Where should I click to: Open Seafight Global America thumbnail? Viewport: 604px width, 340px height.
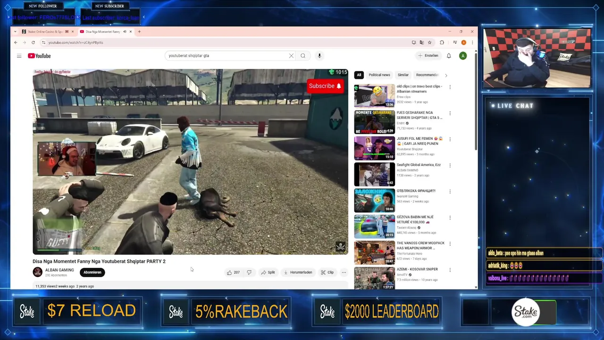click(x=375, y=174)
